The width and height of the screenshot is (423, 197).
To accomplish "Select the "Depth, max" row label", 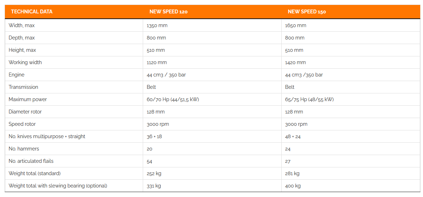I will [22, 38].
